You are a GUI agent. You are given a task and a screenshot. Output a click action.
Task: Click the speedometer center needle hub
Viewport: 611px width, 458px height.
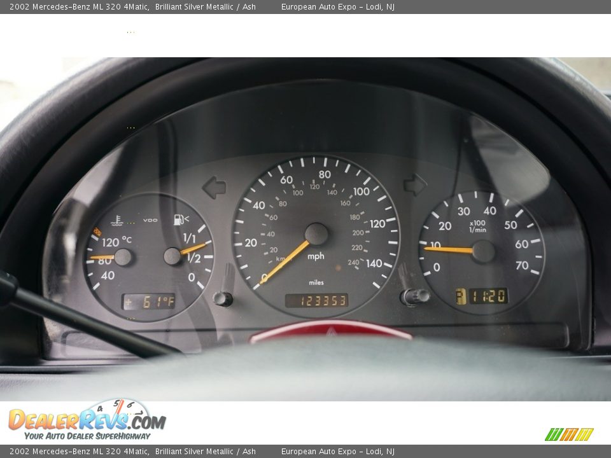(x=316, y=234)
